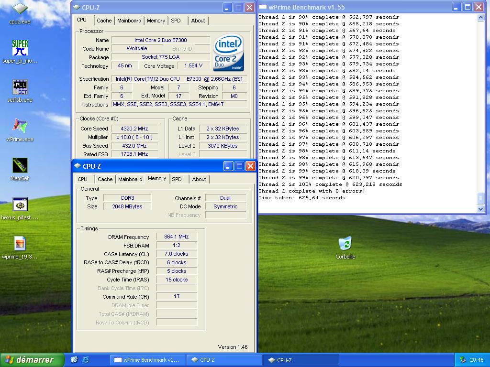Click wPrime scrollbar up arrow
Viewport: 490px width, 367px height.
(x=480, y=18)
